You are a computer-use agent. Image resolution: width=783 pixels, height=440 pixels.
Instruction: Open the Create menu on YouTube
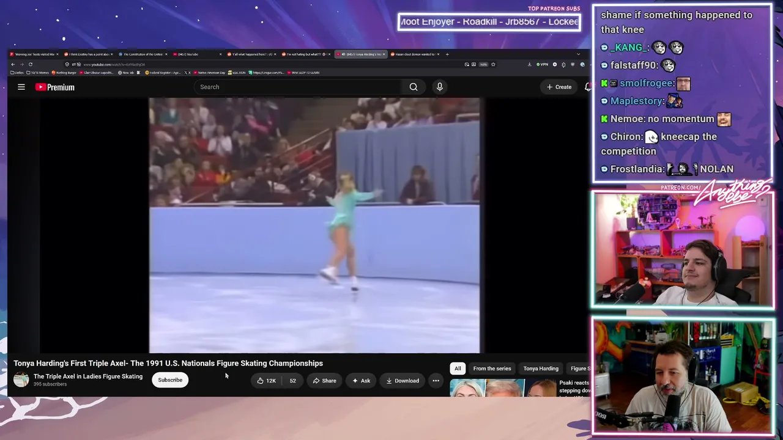point(559,87)
